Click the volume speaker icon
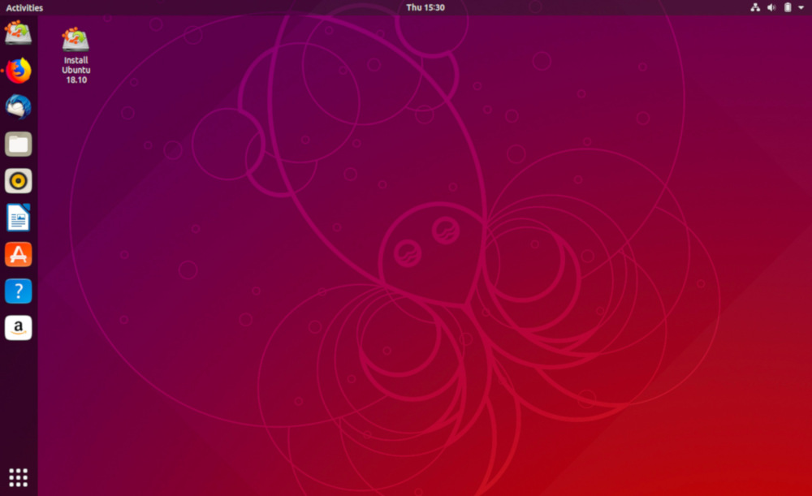Image resolution: width=812 pixels, height=496 pixels. tap(771, 7)
